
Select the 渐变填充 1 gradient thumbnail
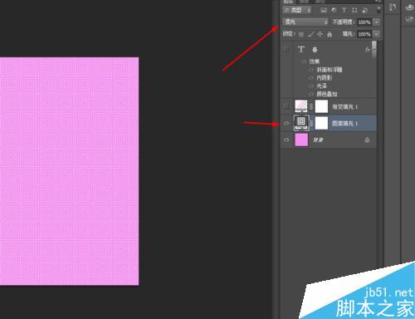point(301,106)
